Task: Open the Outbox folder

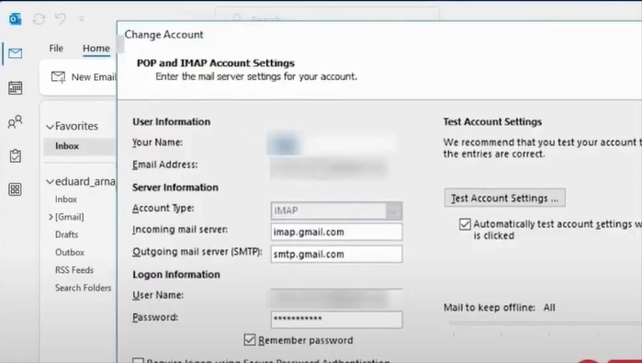Action: (70, 253)
